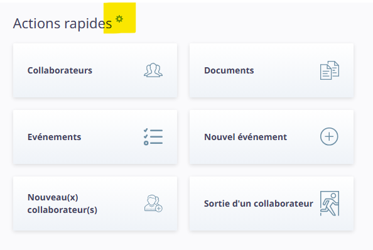373x250 pixels.
Task: Choose the Sortie d'un collaborateur text
Action: pyautogui.click(x=258, y=204)
